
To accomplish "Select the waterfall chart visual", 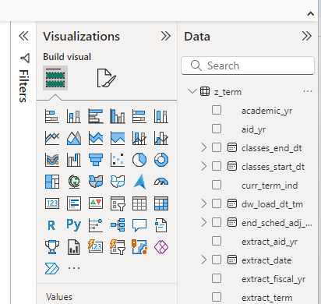I will pyautogui.click(x=74, y=160).
